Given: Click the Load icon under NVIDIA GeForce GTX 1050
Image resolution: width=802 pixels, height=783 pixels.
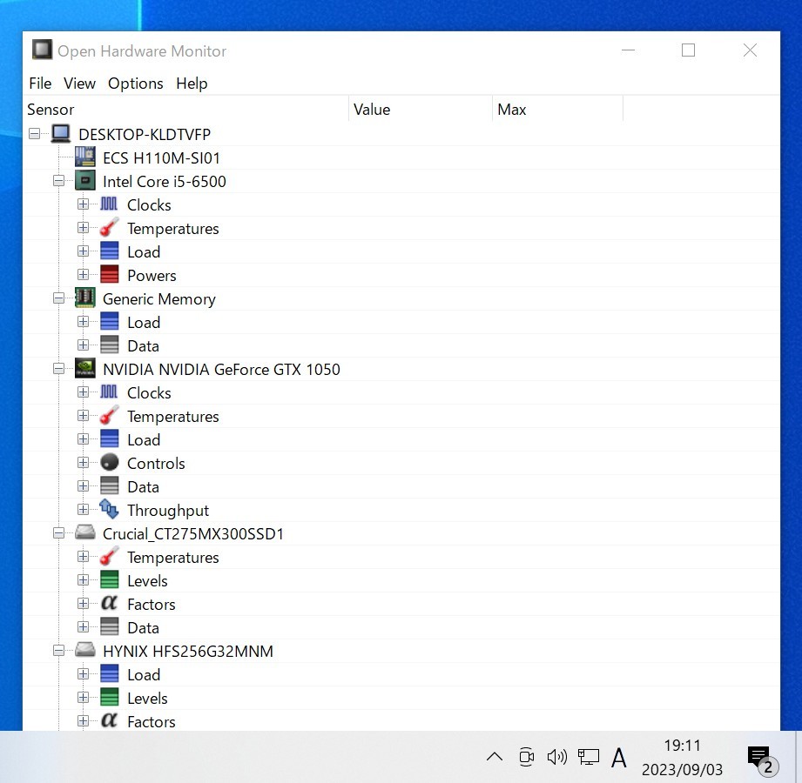Looking at the screenshot, I should tap(109, 439).
